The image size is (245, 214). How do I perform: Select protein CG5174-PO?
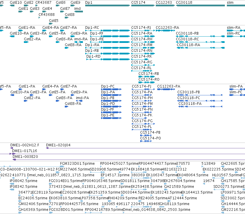click(x=146, y=141)
